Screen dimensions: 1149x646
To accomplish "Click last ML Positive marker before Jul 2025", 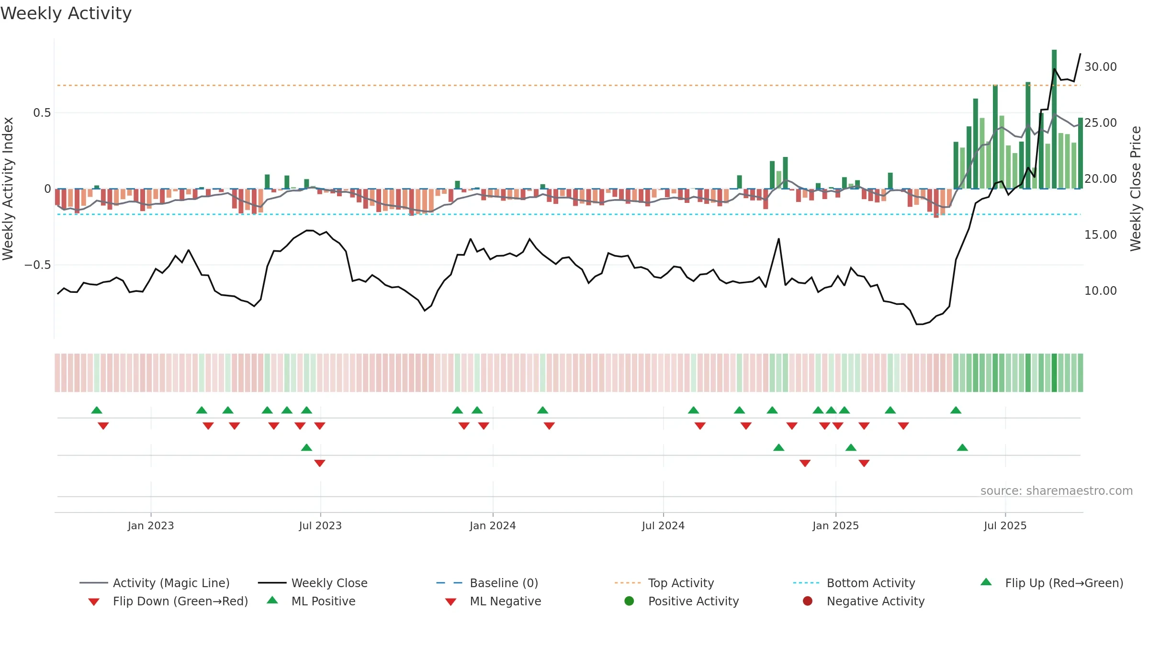I will 962,447.
